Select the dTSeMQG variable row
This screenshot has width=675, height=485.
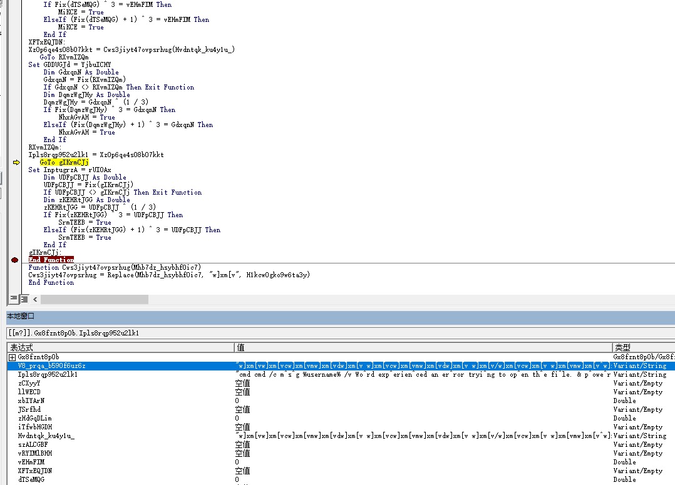pos(341,479)
